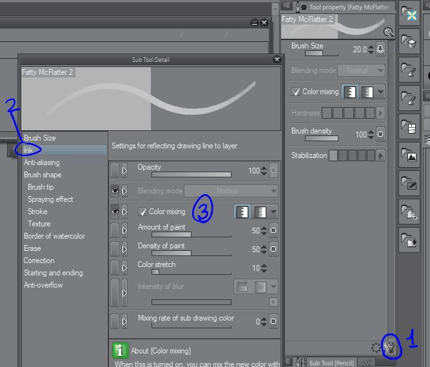Open the material folder with panel layout icon

click(x=409, y=127)
